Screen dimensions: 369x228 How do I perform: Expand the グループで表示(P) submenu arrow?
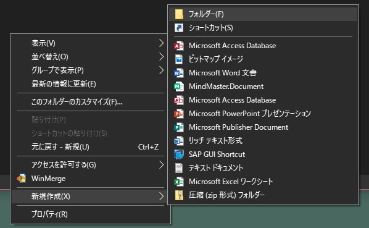161,70
